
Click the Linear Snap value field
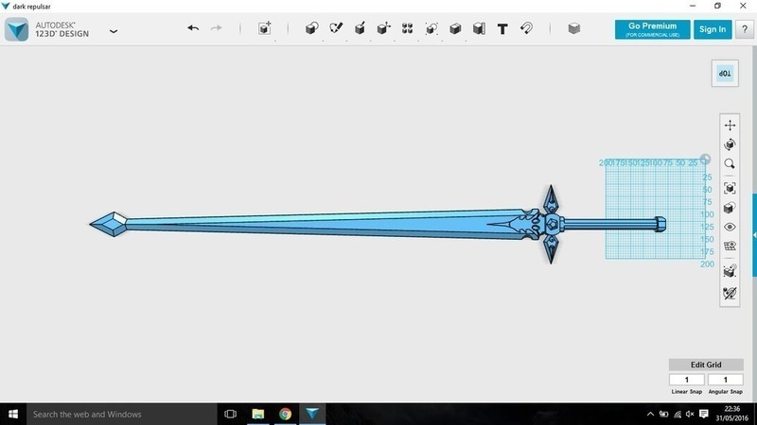687,380
